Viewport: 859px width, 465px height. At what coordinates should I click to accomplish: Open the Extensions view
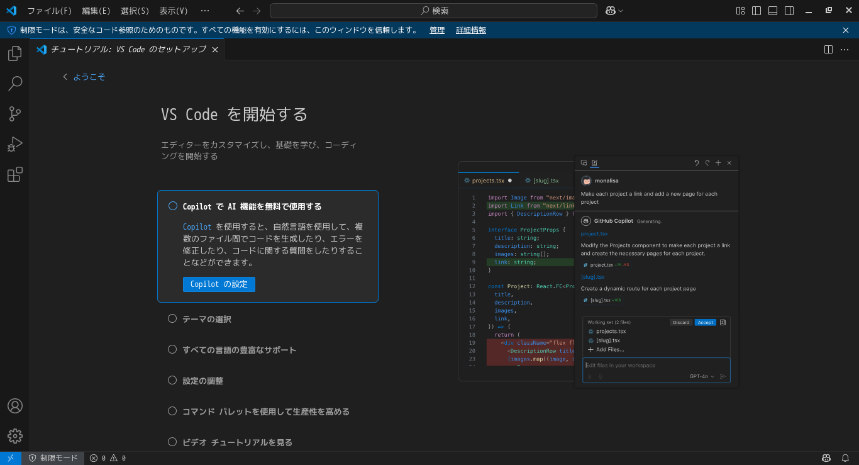15,174
